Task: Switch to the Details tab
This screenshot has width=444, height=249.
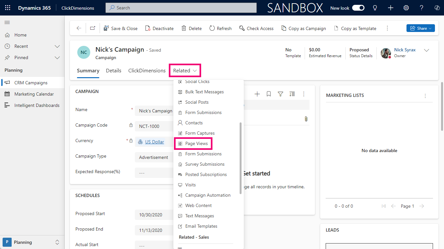Action: (114, 71)
